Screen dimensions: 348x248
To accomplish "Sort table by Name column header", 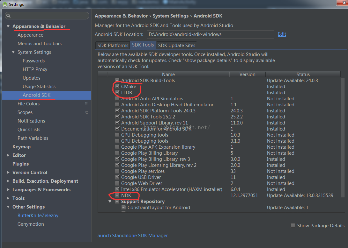I will (x=168, y=74).
